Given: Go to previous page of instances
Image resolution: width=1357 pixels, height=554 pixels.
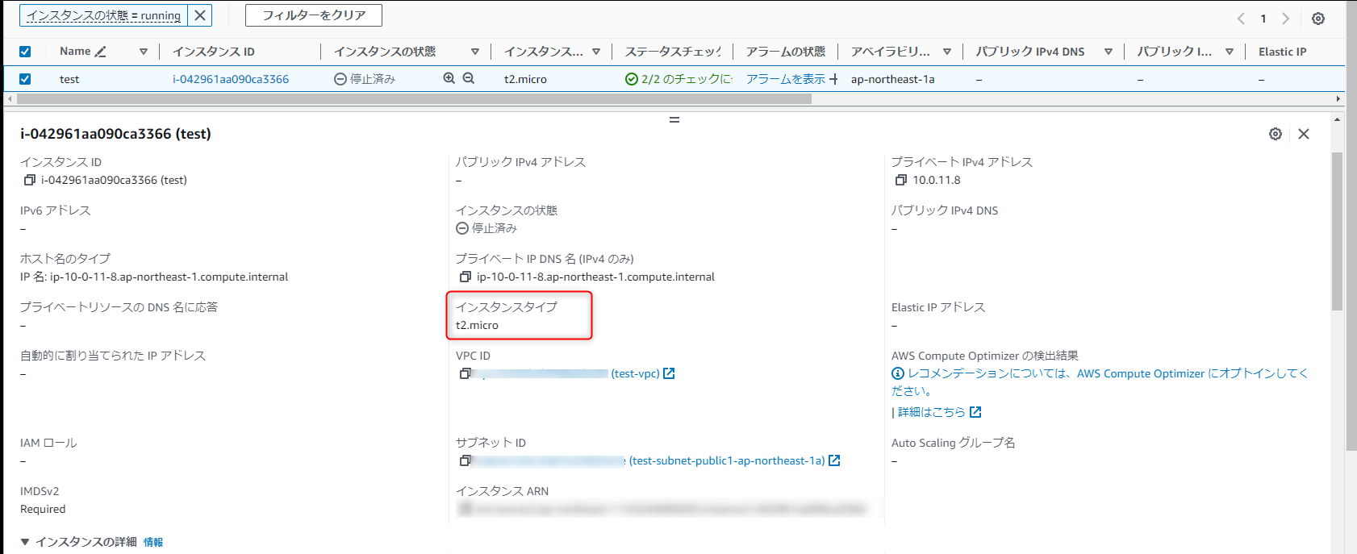Looking at the screenshot, I should coord(1241,19).
